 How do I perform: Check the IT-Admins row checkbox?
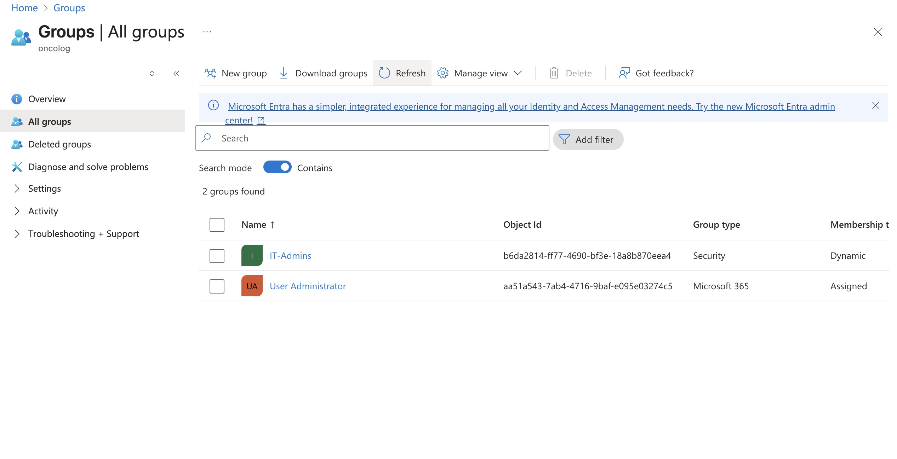click(x=217, y=256)
